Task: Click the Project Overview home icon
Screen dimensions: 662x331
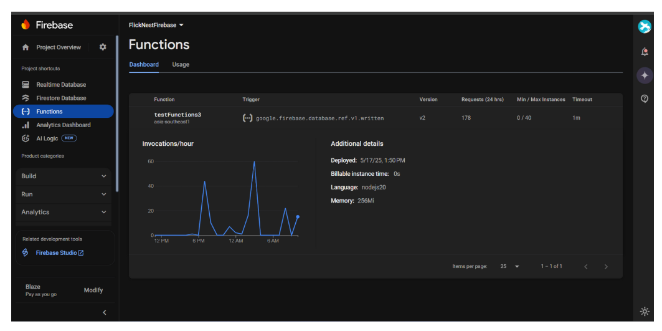Action: point(26,47)
